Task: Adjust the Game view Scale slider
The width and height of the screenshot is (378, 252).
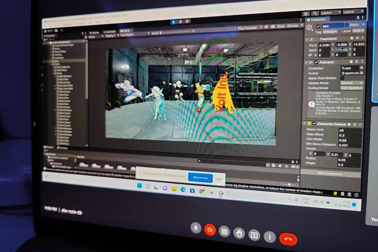Action: click(176, 32)
